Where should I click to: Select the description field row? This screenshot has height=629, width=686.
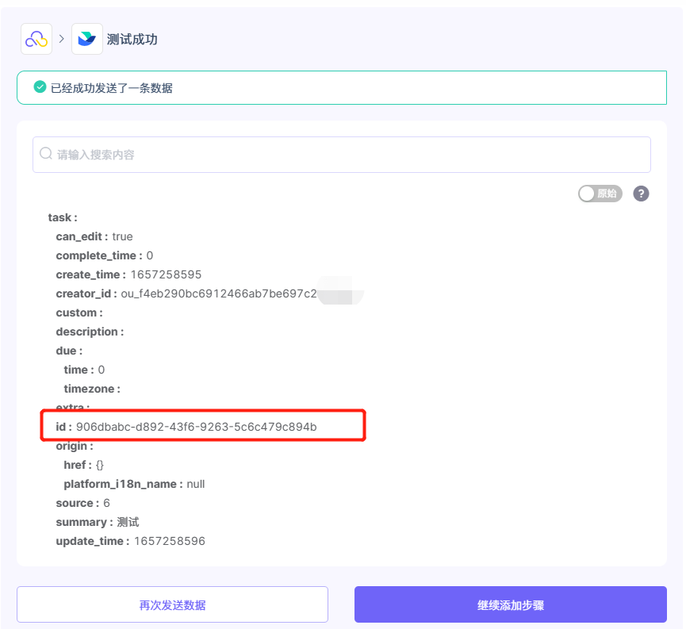90,332
